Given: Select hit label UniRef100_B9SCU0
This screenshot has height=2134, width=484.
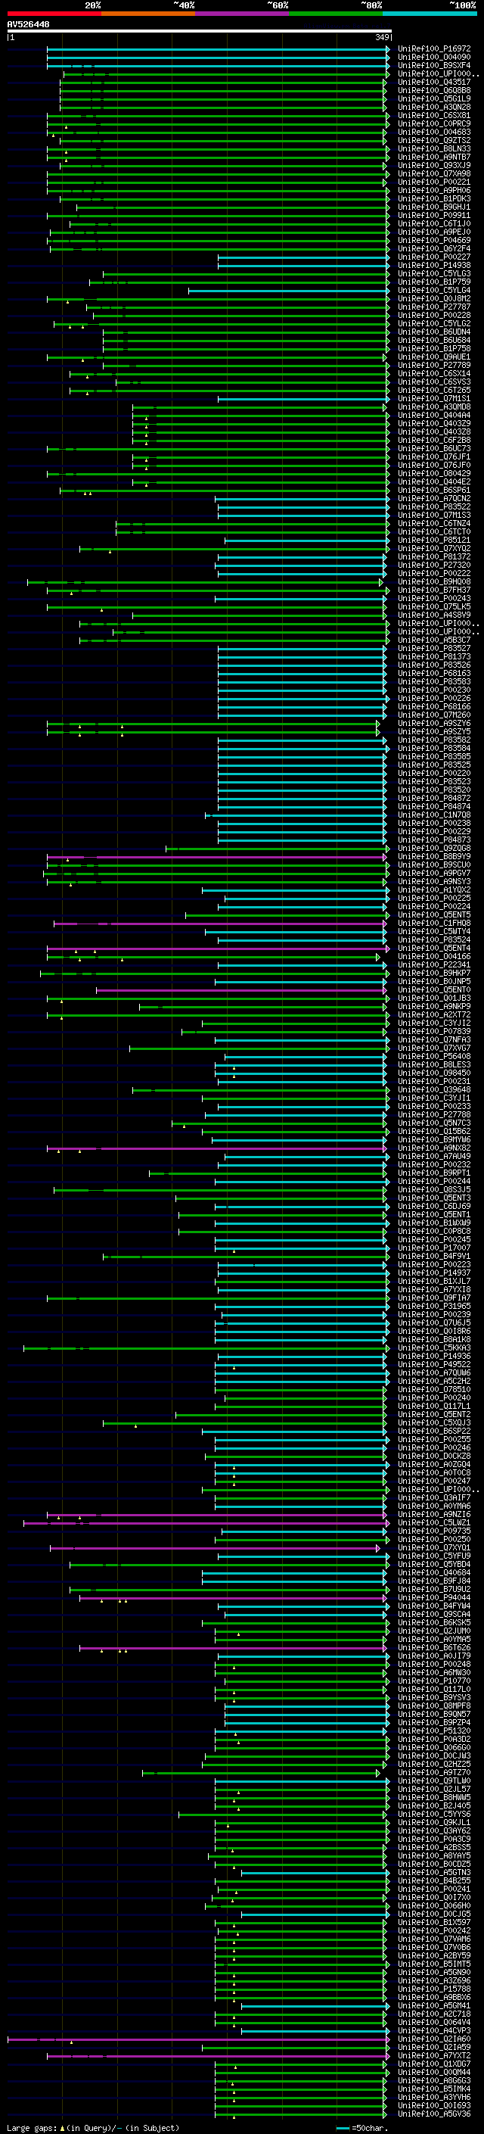Looking at the screenshot, I should point(434,865).
